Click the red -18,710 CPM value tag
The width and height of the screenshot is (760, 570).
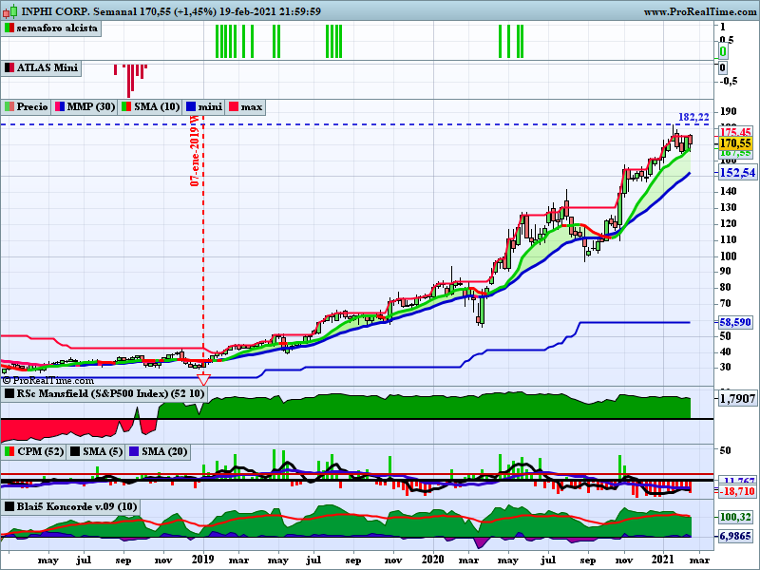point(737,491)
